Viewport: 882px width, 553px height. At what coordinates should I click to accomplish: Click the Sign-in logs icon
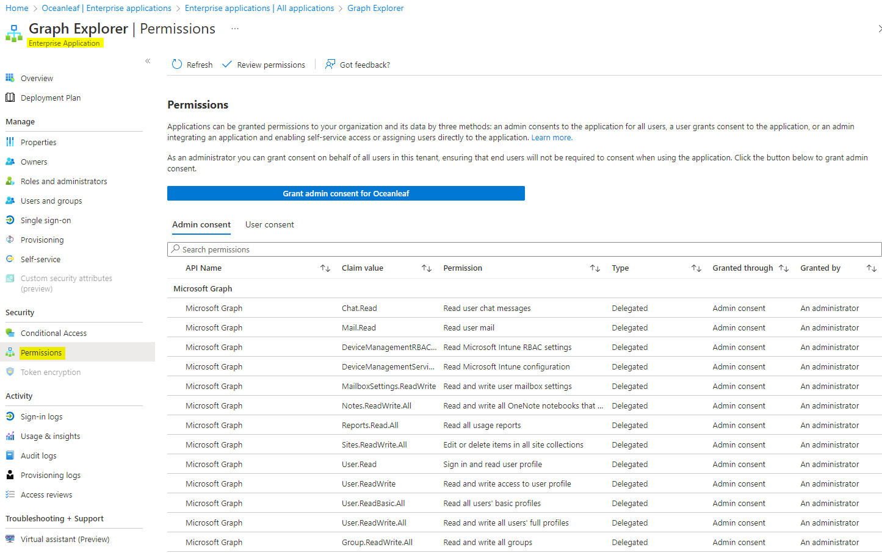coord(10,416)
